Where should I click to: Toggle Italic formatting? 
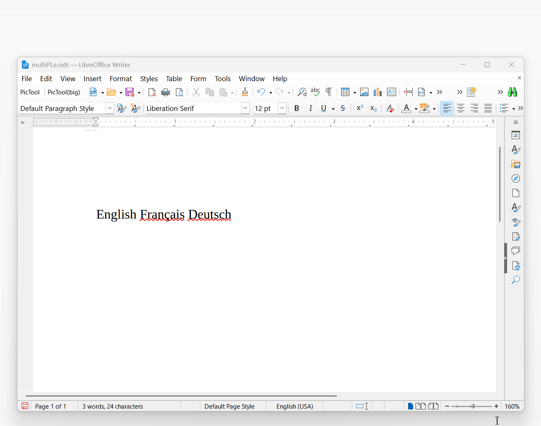[310, 108]
